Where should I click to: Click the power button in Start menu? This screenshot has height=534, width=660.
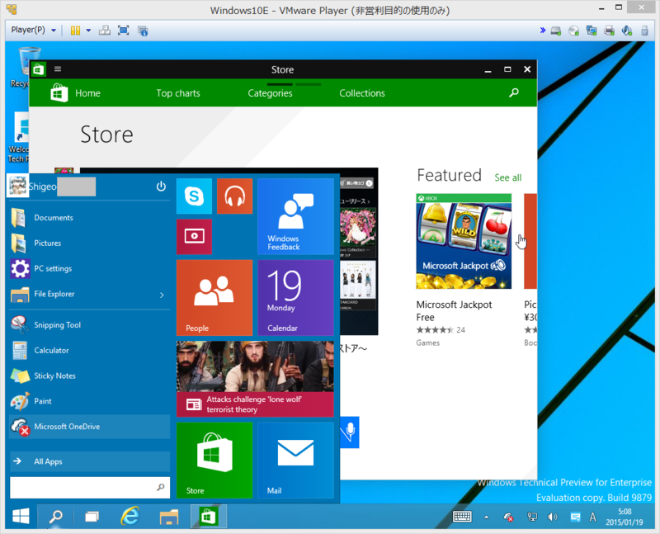pos(161,187)
